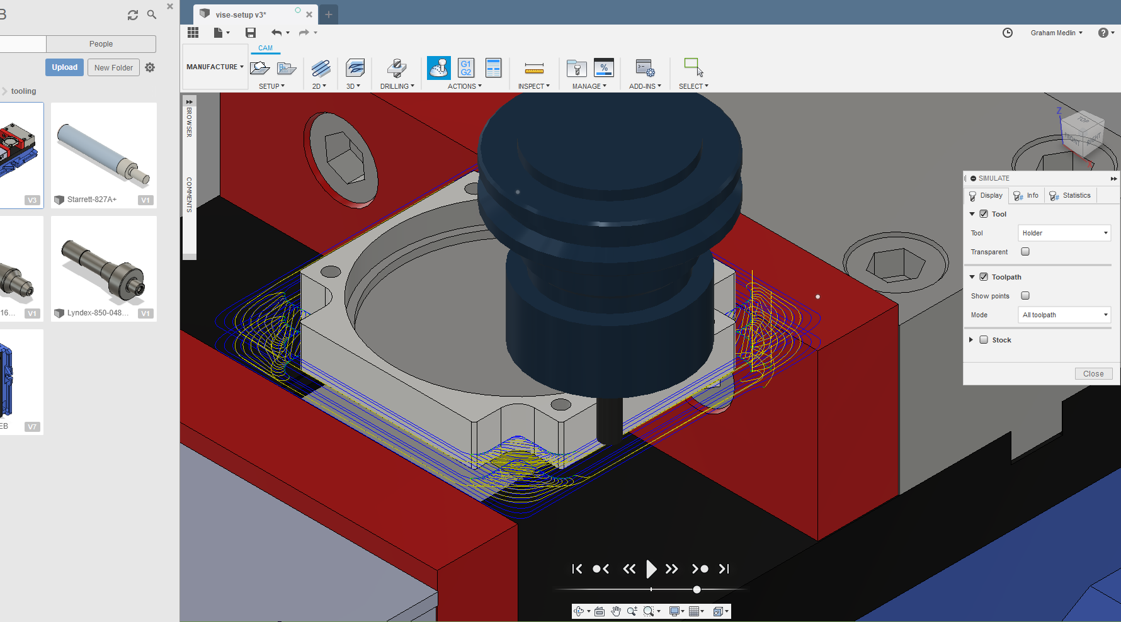The height and width of the screenshot is (622, 1121).
Task: Open Display Settings dropdown
Action: 676,611
